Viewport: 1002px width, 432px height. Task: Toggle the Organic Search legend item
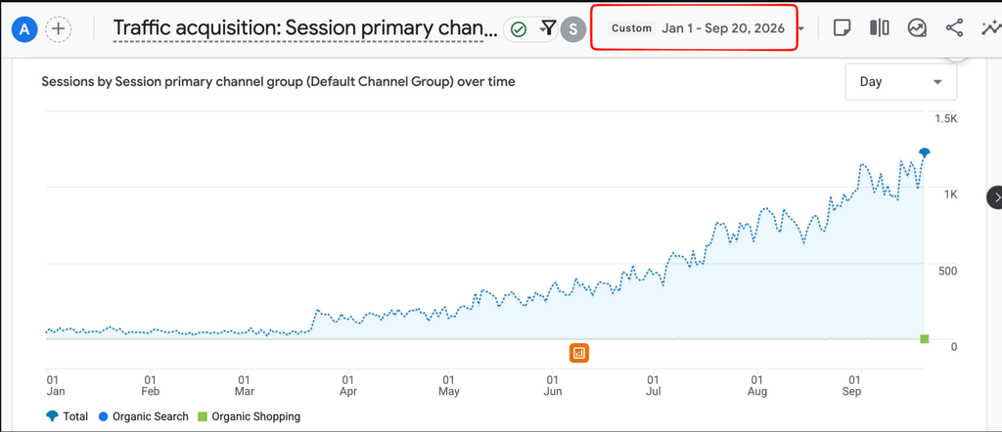point(143,416)
